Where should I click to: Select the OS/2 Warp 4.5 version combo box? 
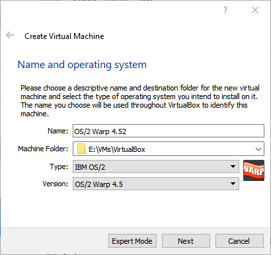click(156, 184)
